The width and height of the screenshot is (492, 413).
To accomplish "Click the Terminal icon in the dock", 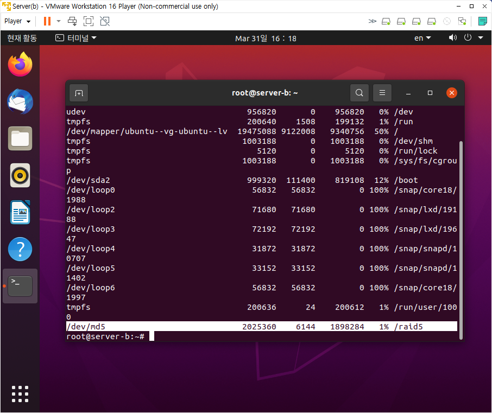I will (20, 286).
